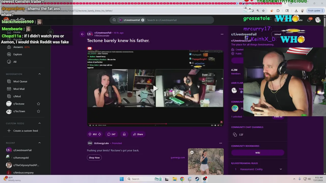Click Finish update in the browser
The width and height of the screenshot is (326, 183).
click(x=315, y=11)
